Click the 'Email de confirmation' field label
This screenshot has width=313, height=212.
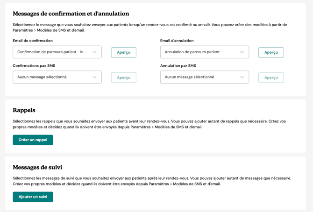33,41
